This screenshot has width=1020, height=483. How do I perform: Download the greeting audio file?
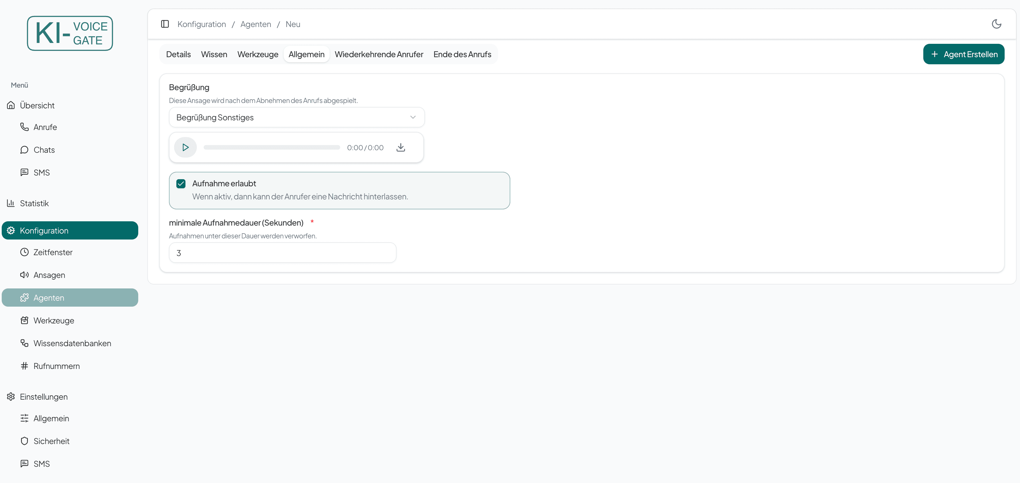(x=401, y=147)
